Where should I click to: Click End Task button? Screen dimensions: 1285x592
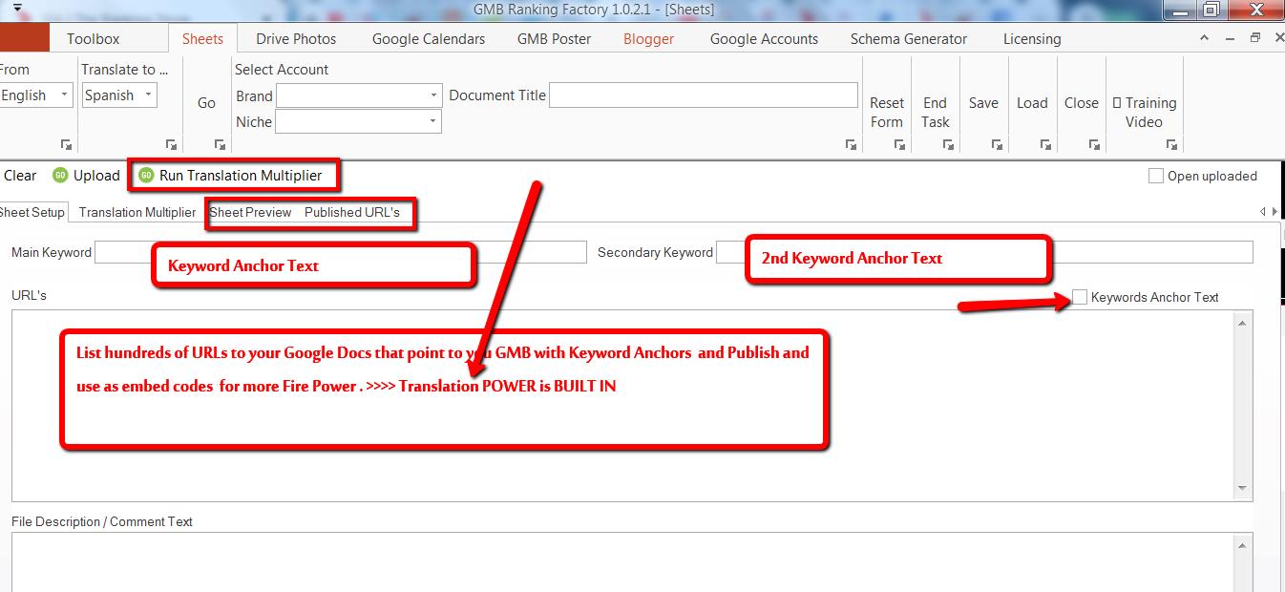[x=936, y=112]
